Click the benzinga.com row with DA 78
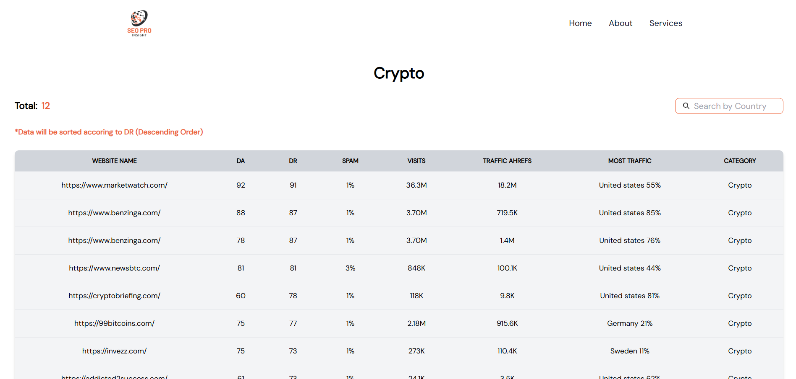 tap(114, 240)
